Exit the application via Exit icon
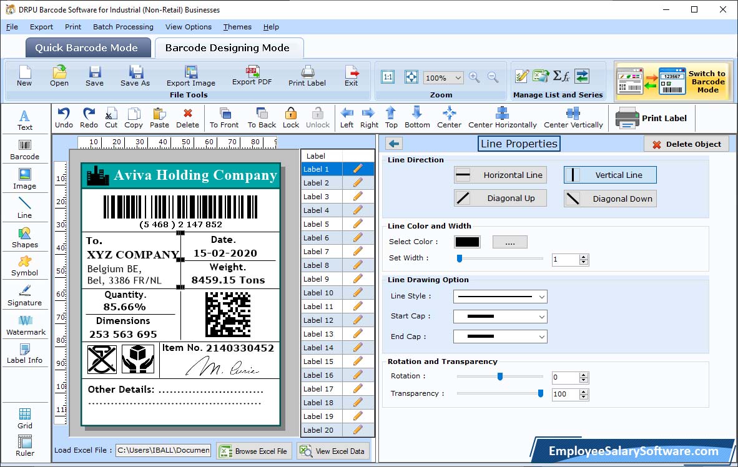Viewport: 738px width, 467px height. pyautogui.click(x=351, y=76)
